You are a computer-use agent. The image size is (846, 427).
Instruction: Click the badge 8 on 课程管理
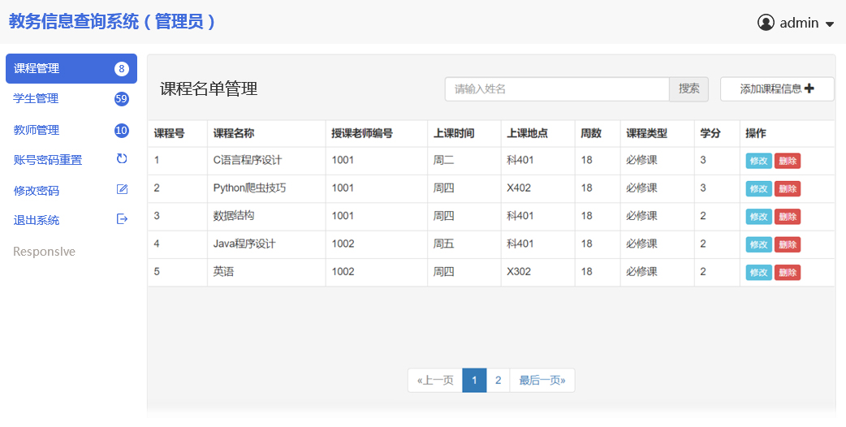coord(122,69)
